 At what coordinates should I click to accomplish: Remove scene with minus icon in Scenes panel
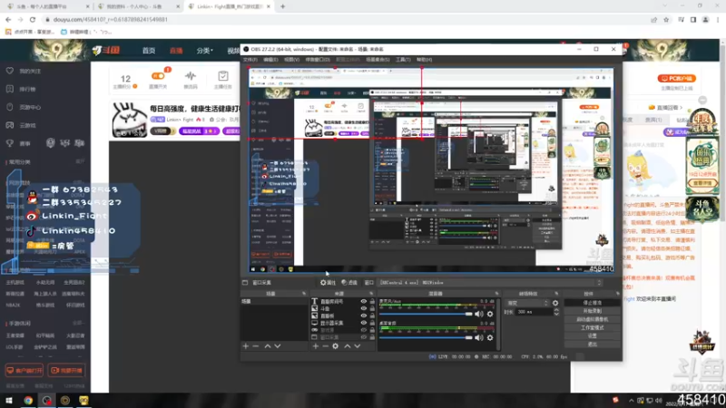point(256,346)
